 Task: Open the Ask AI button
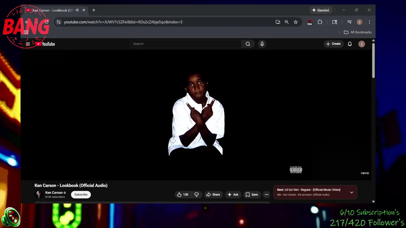(233, 194)
